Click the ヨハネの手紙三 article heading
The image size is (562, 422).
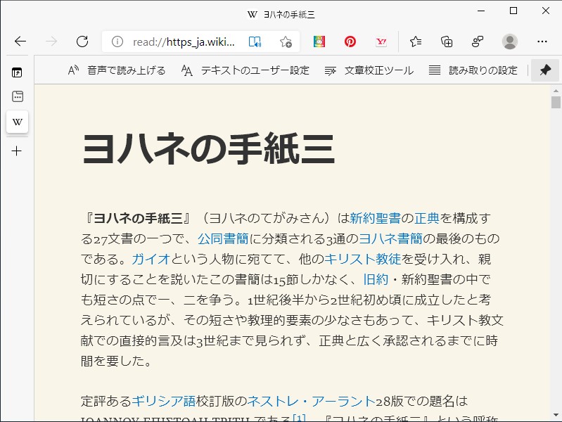208,149
